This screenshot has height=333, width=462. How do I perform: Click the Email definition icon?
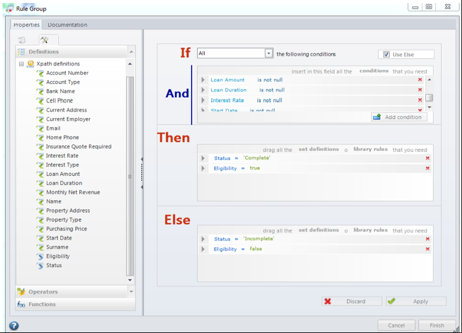(40, 129)
